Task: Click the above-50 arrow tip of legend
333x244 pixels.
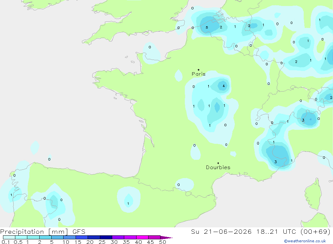Action: pos(167,237)
